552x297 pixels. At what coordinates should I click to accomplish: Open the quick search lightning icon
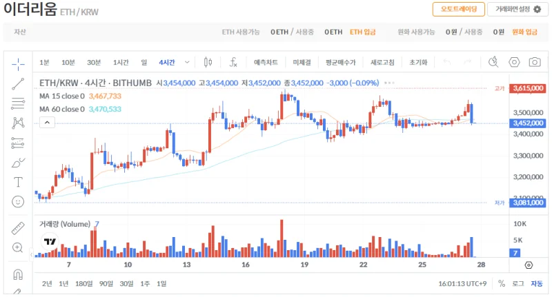[x=493, y=62]
